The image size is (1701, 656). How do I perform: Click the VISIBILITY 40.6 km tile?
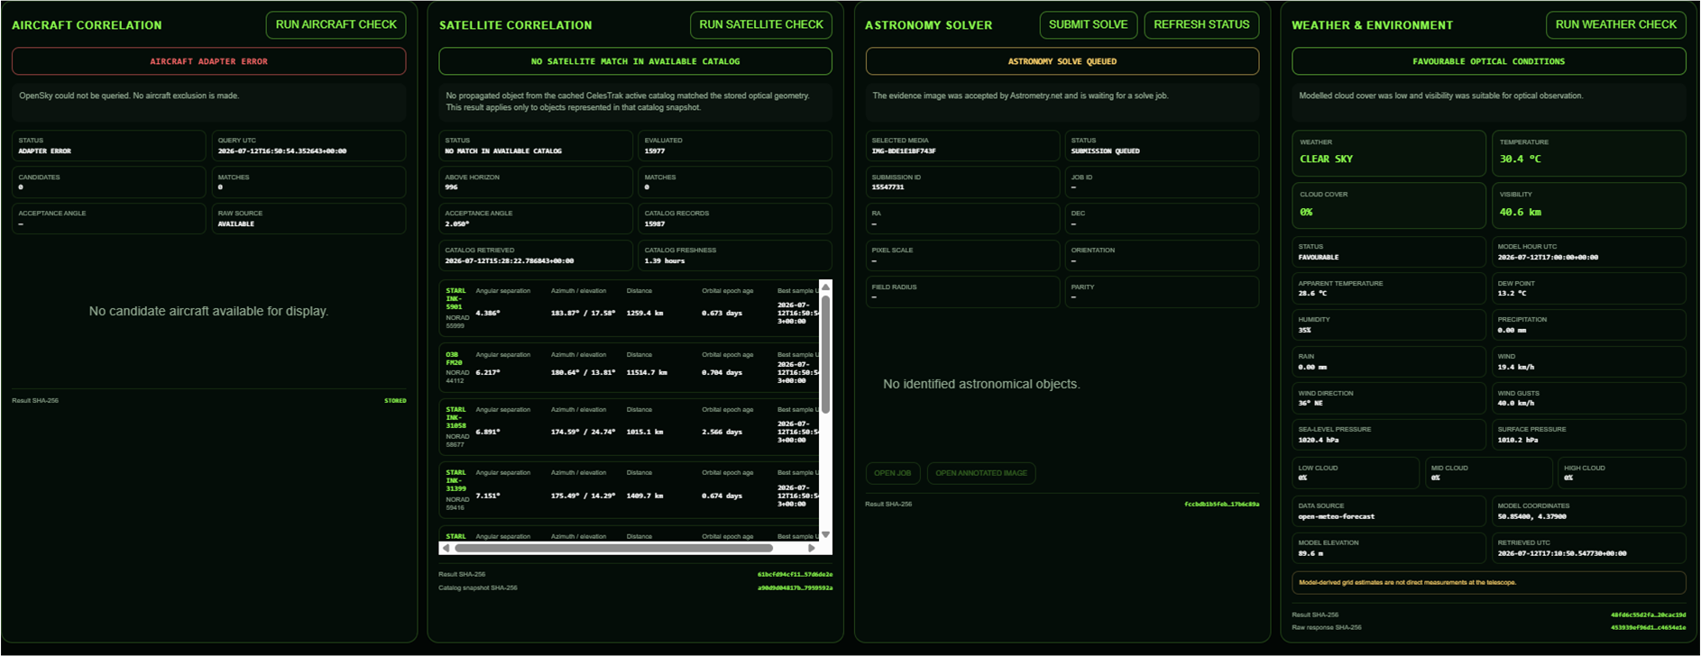pyautogui.click(x=1588, y=205)
